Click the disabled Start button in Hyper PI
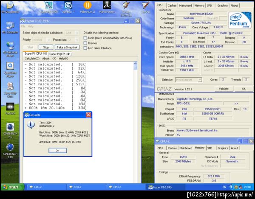 click(30, 47)
